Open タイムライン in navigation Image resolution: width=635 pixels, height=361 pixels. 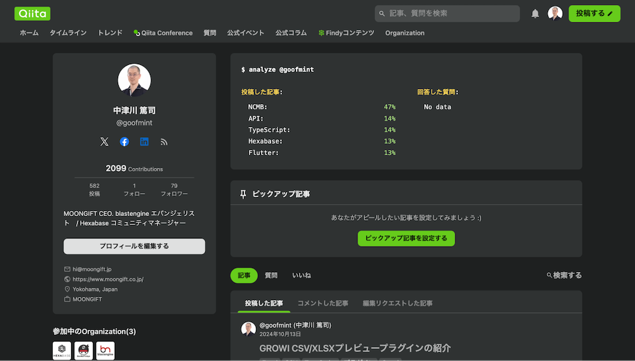coord(68,33)
